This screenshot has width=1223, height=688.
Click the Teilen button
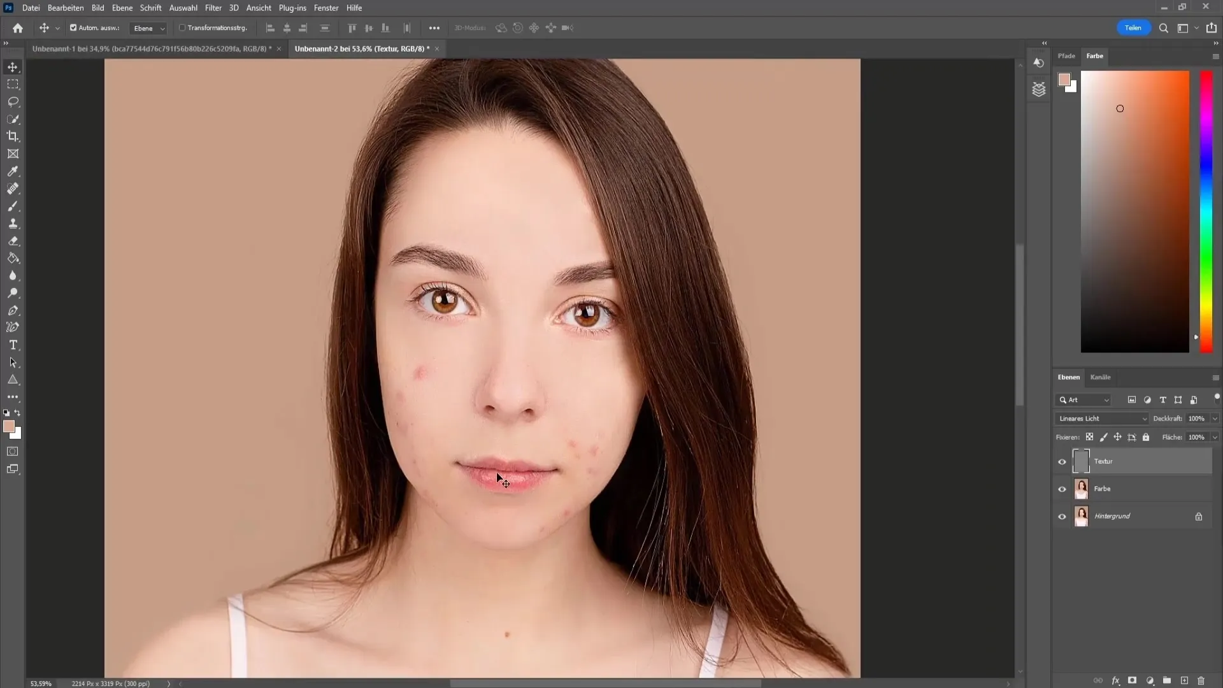pos(1133,28)
